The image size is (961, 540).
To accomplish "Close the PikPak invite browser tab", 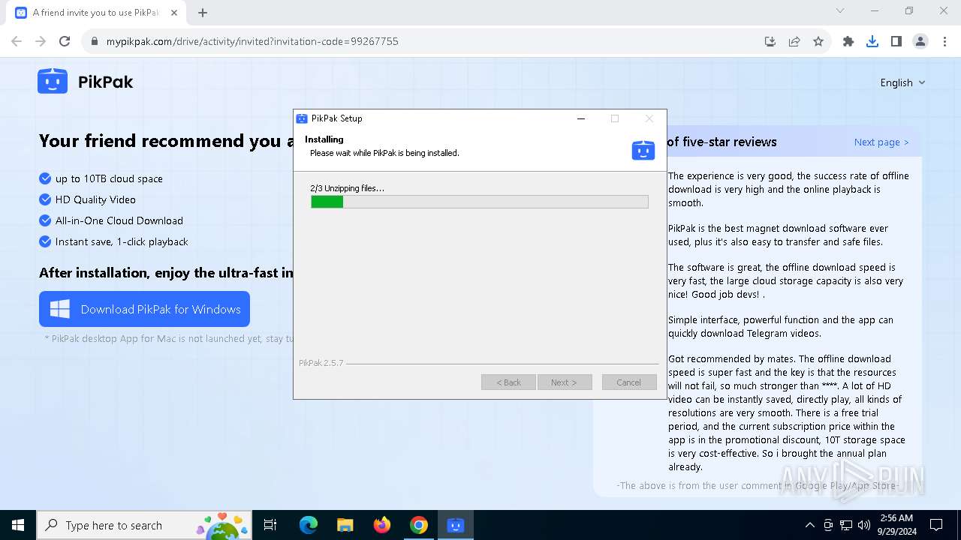I will coord(175,13).
